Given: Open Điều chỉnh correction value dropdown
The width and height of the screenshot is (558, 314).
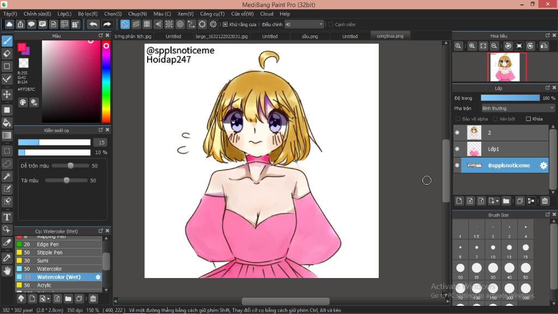Looking at the screenshot, I should pyautogui.click(x=304, y=25).
